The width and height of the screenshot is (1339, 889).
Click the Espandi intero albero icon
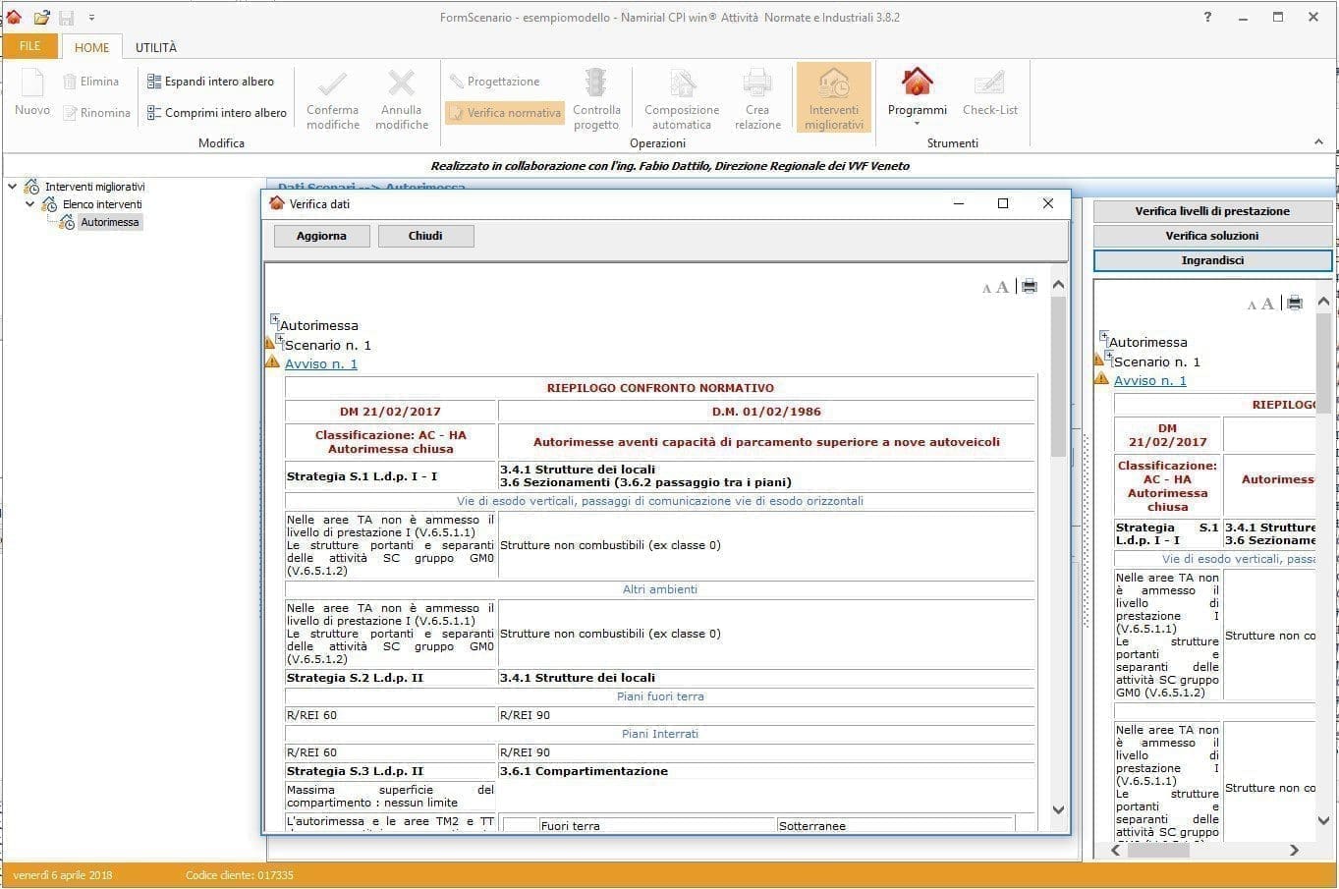click(x=154, y=82)
